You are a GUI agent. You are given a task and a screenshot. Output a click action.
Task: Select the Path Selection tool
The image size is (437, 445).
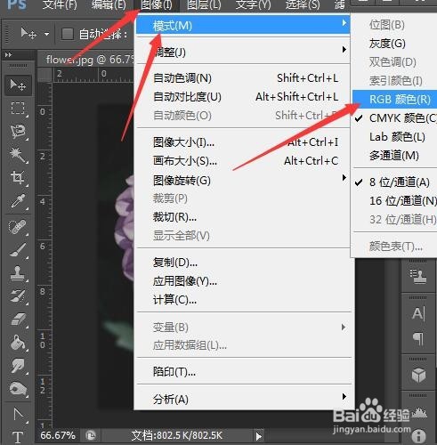pos(18,414)
